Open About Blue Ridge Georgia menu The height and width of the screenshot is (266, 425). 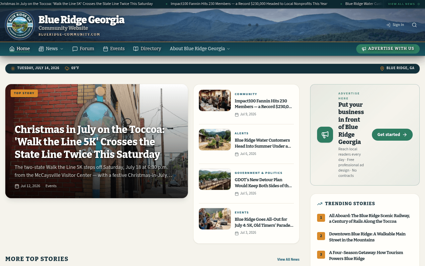coord(200,49)
